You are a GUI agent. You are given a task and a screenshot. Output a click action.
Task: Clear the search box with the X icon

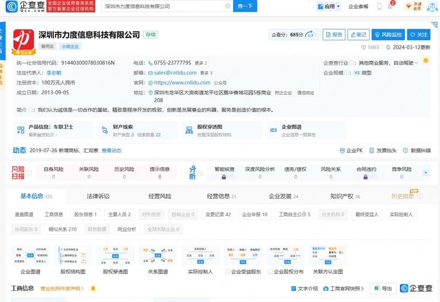(x=228, y=6)
